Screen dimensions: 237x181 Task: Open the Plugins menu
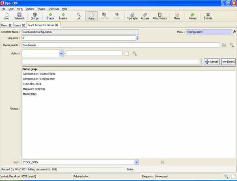click(x=41, y=9)
